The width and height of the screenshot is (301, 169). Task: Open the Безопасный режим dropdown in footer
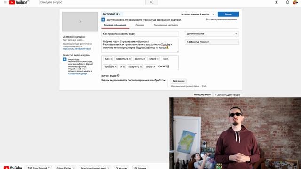pyautogui.click(x=95, y=168)
